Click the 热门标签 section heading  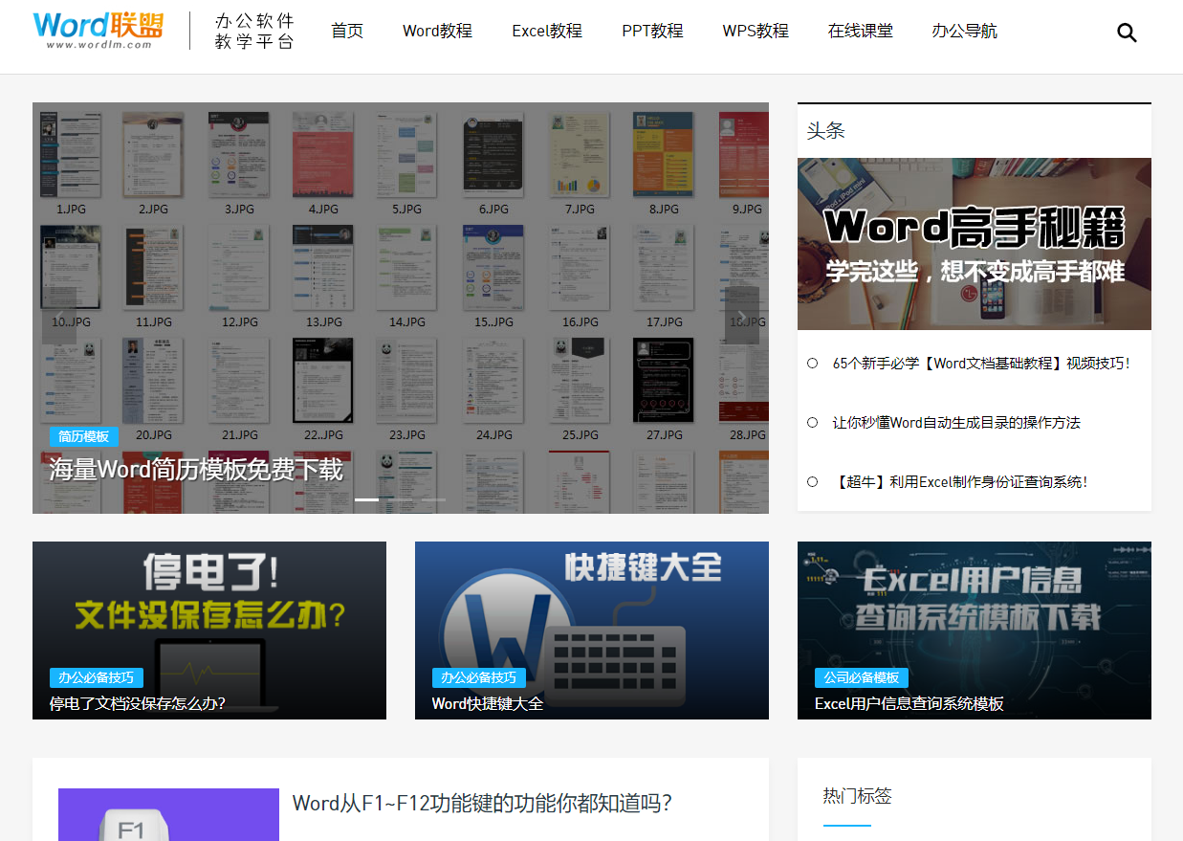pos(857,796)
